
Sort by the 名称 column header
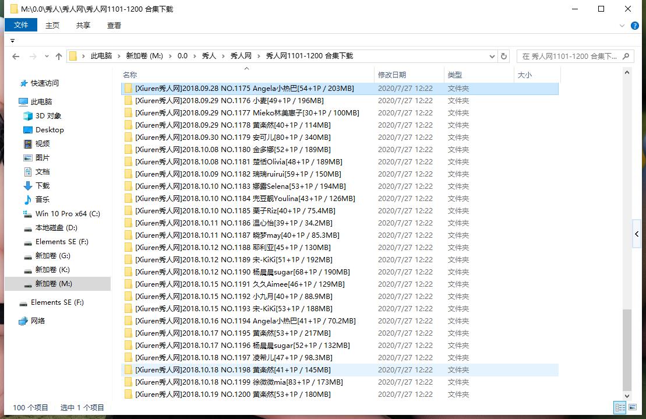(130, 75)
